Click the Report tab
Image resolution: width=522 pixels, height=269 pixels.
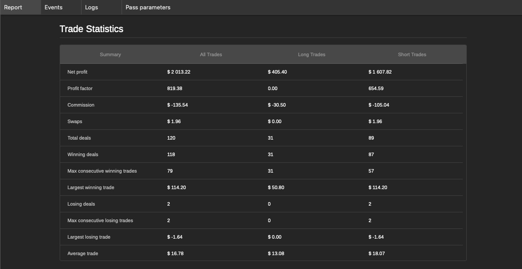click(20, 7)
